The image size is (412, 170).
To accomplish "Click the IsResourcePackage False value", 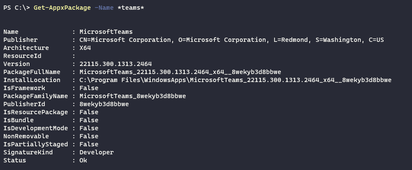I will pos(89,112).
